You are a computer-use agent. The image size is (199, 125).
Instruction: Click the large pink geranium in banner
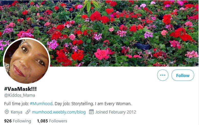point(102,54)
